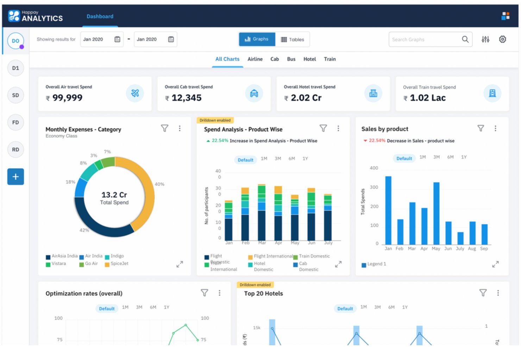Select 1Y range in Sales by product
The height and width of the screenshot is (347, 521).
464,157
